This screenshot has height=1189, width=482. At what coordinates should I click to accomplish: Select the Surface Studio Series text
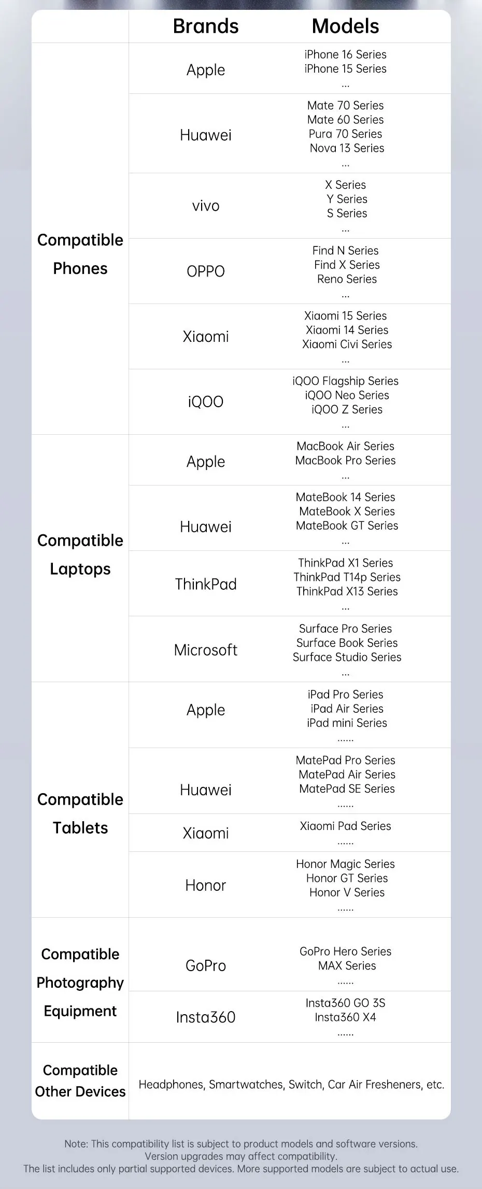coord(347,657)
